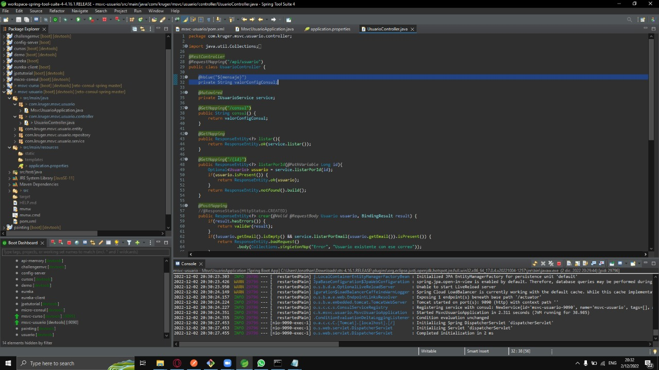Click the editor horizontal scrollbar
Screen dimensions: 659x370
pos(417,254)
